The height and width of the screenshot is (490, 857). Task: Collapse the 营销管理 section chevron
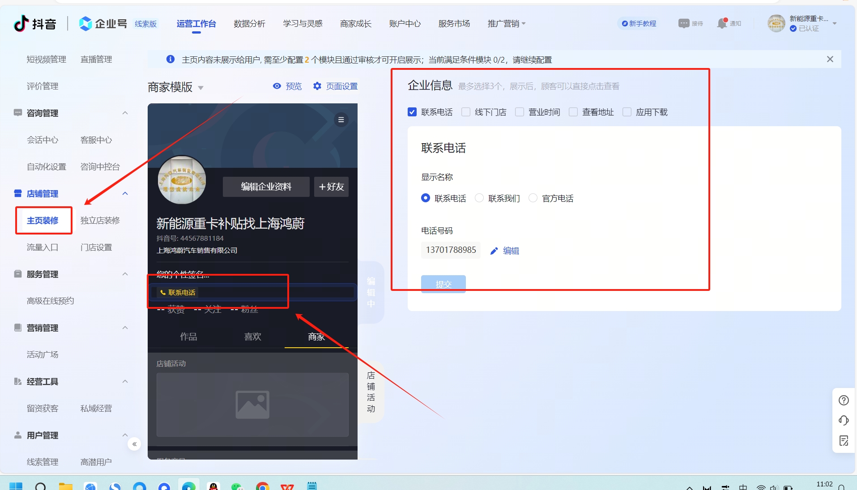[125, 328]
